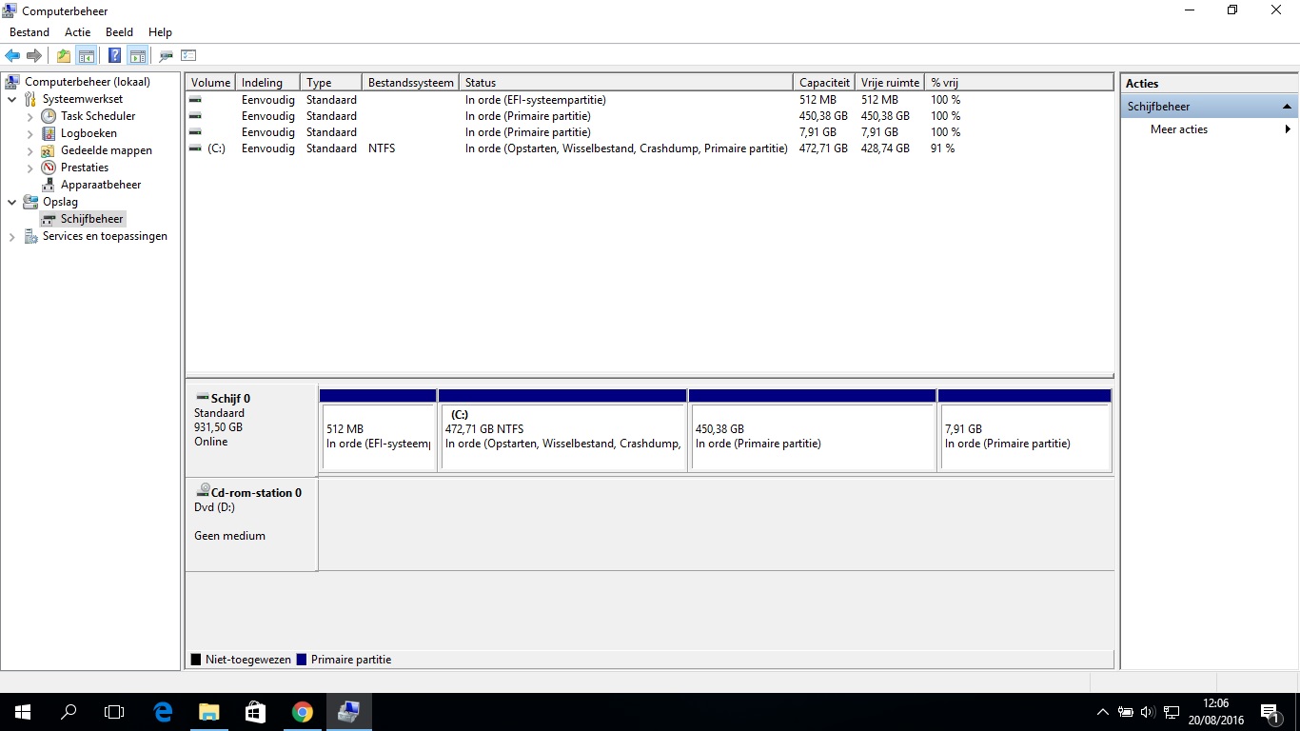Click the blue Back arrow in toolbar
Image resolution: width=1300 pixels, height=731 pixels.
(12, 56)
